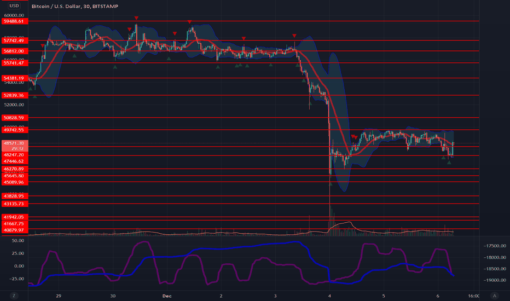Click the 50.00 oscillator axis value
The image size is (510, 301).
click(18, 240)
